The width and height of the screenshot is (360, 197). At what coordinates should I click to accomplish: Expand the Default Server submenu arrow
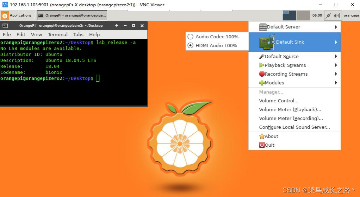(336, 27)
